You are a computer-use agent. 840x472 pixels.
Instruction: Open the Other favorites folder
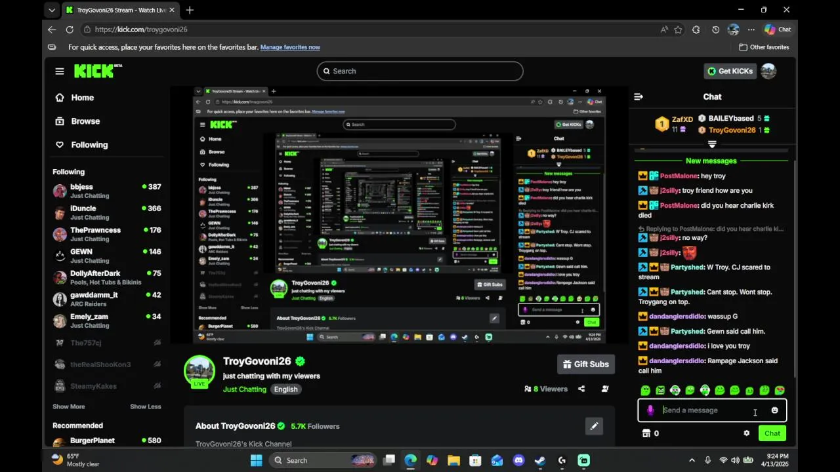[764, 47]
